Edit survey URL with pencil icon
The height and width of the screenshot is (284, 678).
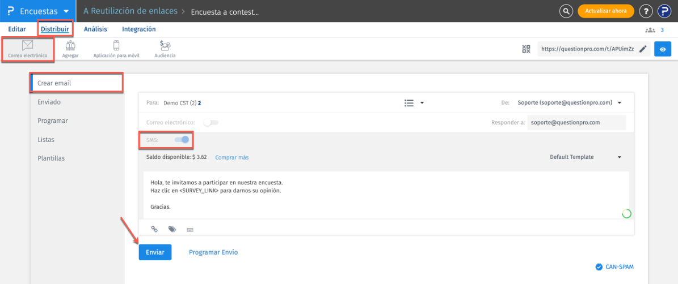point(643,49)
